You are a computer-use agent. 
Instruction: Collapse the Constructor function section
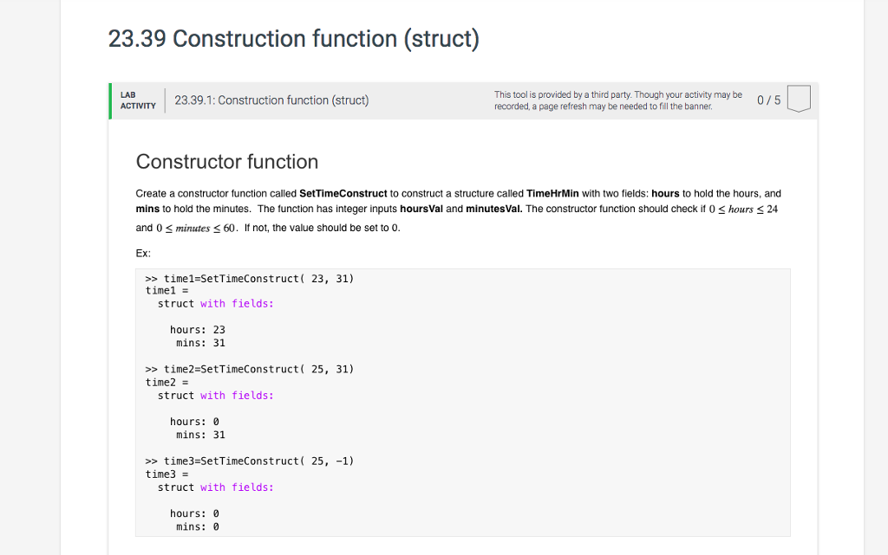(227, 162)
